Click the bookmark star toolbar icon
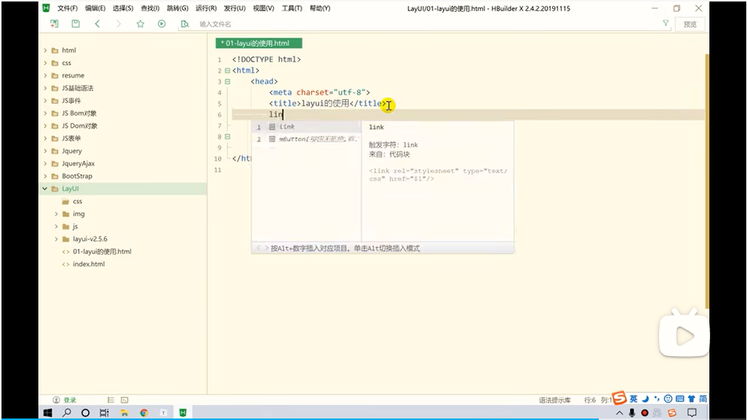The width and height of the screenshot is (747, 420). (x=140, y=24)
